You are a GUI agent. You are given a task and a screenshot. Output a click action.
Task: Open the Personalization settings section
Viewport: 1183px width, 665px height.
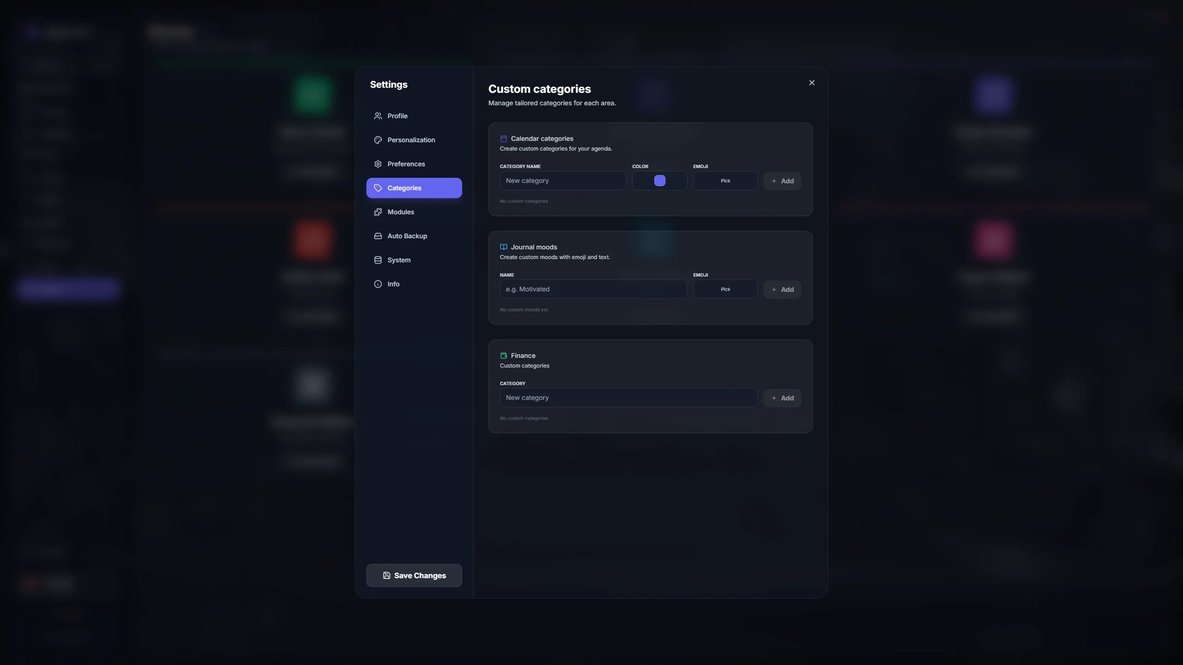411,140
